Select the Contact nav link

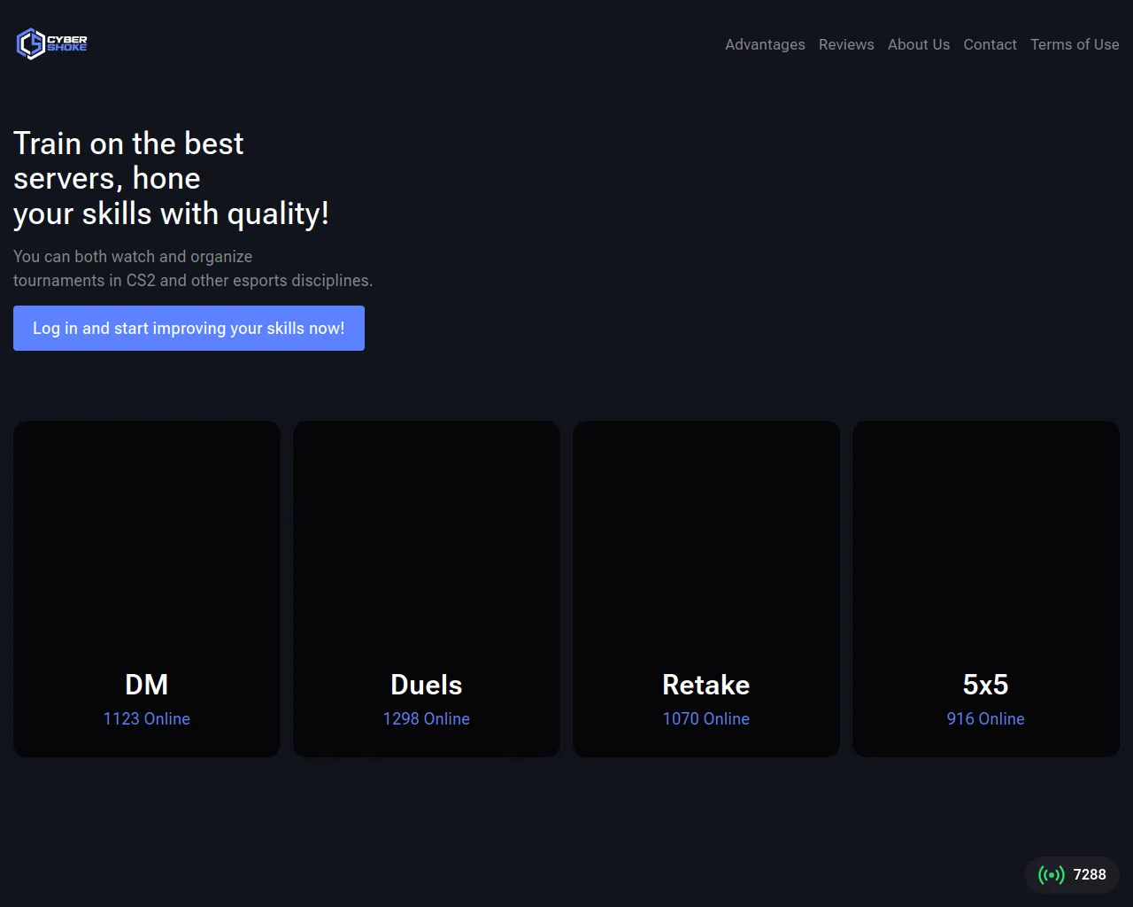pyautogui.click(x=990, y=44)
